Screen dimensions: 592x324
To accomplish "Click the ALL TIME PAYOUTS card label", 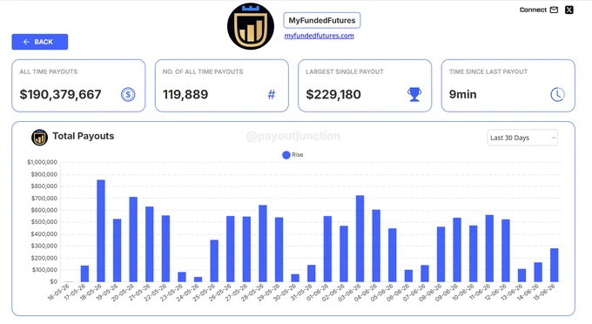I will [x=49, y=71].
